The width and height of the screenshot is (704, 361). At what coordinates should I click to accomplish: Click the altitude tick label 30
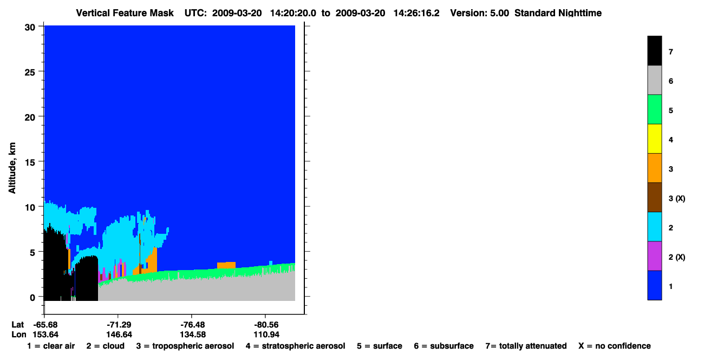pos(30,27)
